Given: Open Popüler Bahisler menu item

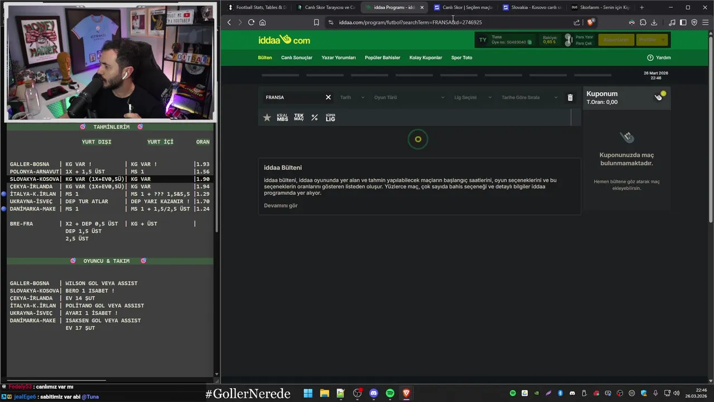Looking at the screenshot, I should coord(383,58).
